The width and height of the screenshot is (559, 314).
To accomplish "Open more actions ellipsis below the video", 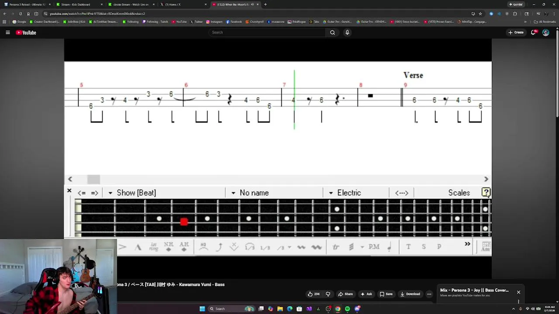I will coord(429,294).
